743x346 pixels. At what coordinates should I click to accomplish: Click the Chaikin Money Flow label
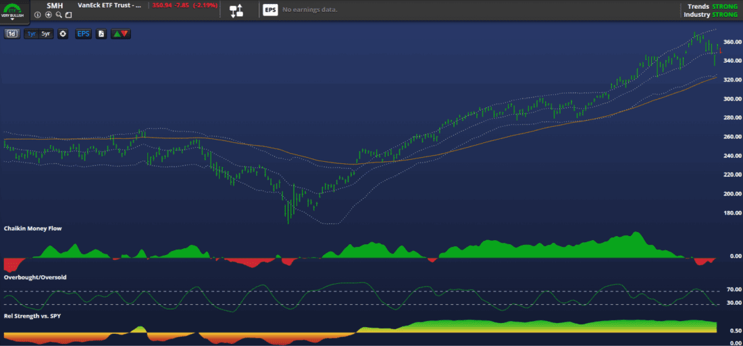[x=32, y=229]
